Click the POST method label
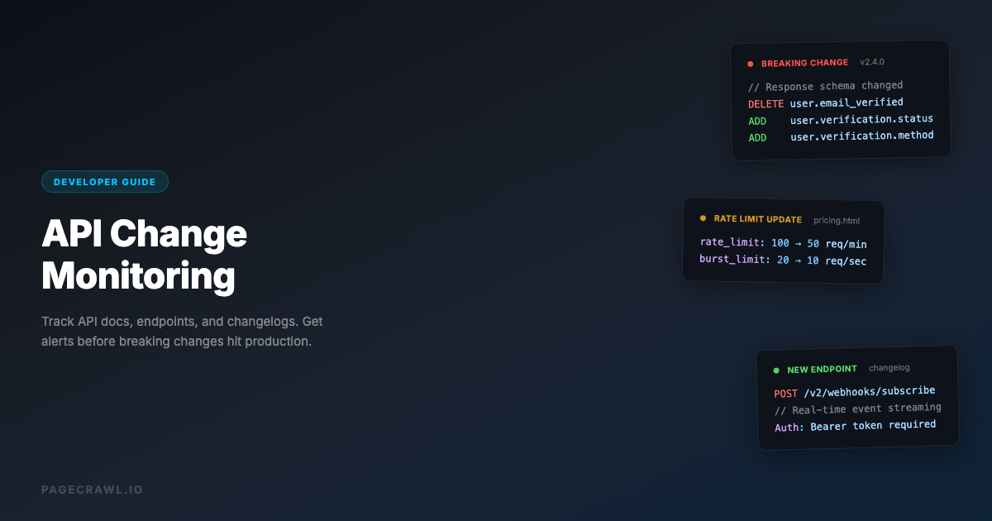Image resolution: width=992 pixels, height=521 pixels. pyautogui.click(x=785, y=391)
